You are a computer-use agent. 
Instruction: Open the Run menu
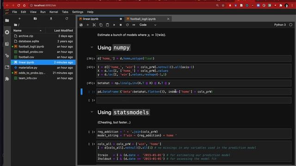pos(43,12)
